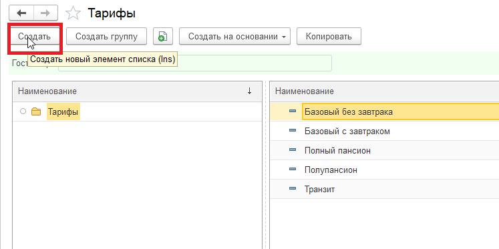499x249 pixels.
Task: Click item icon beside Полный пансион
Action: 293,150
